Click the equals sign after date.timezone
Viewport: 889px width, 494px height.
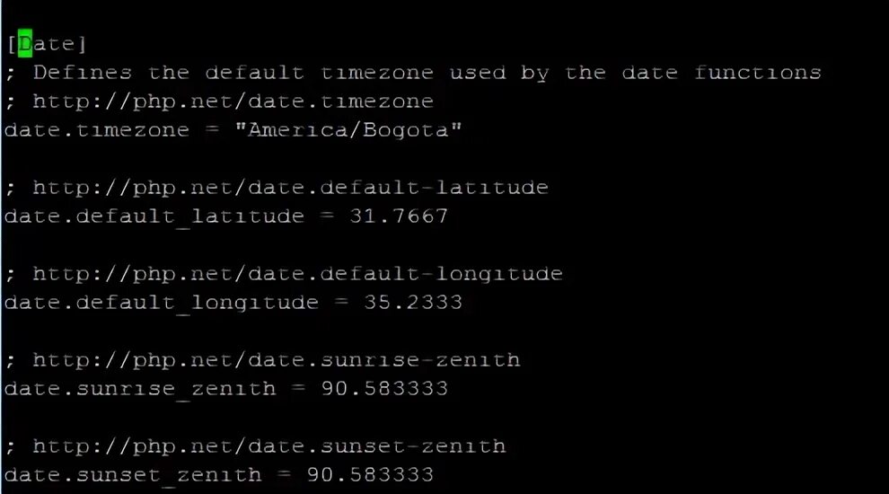click(x=212, y=130)
